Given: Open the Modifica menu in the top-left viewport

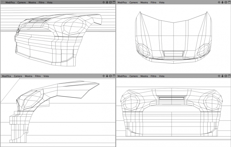Looking at the screenshot, I should (x=10, y=3).
